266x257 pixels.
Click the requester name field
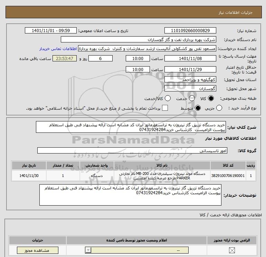click(147, 49)
